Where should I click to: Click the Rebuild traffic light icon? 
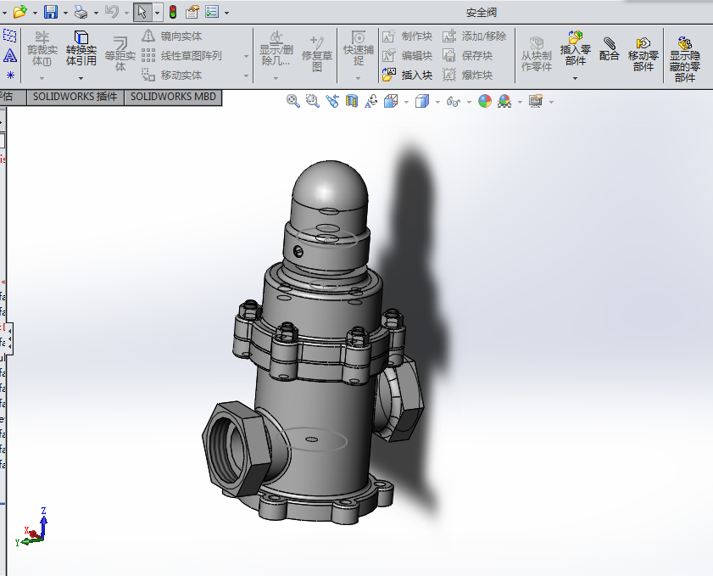click(173, 12)
